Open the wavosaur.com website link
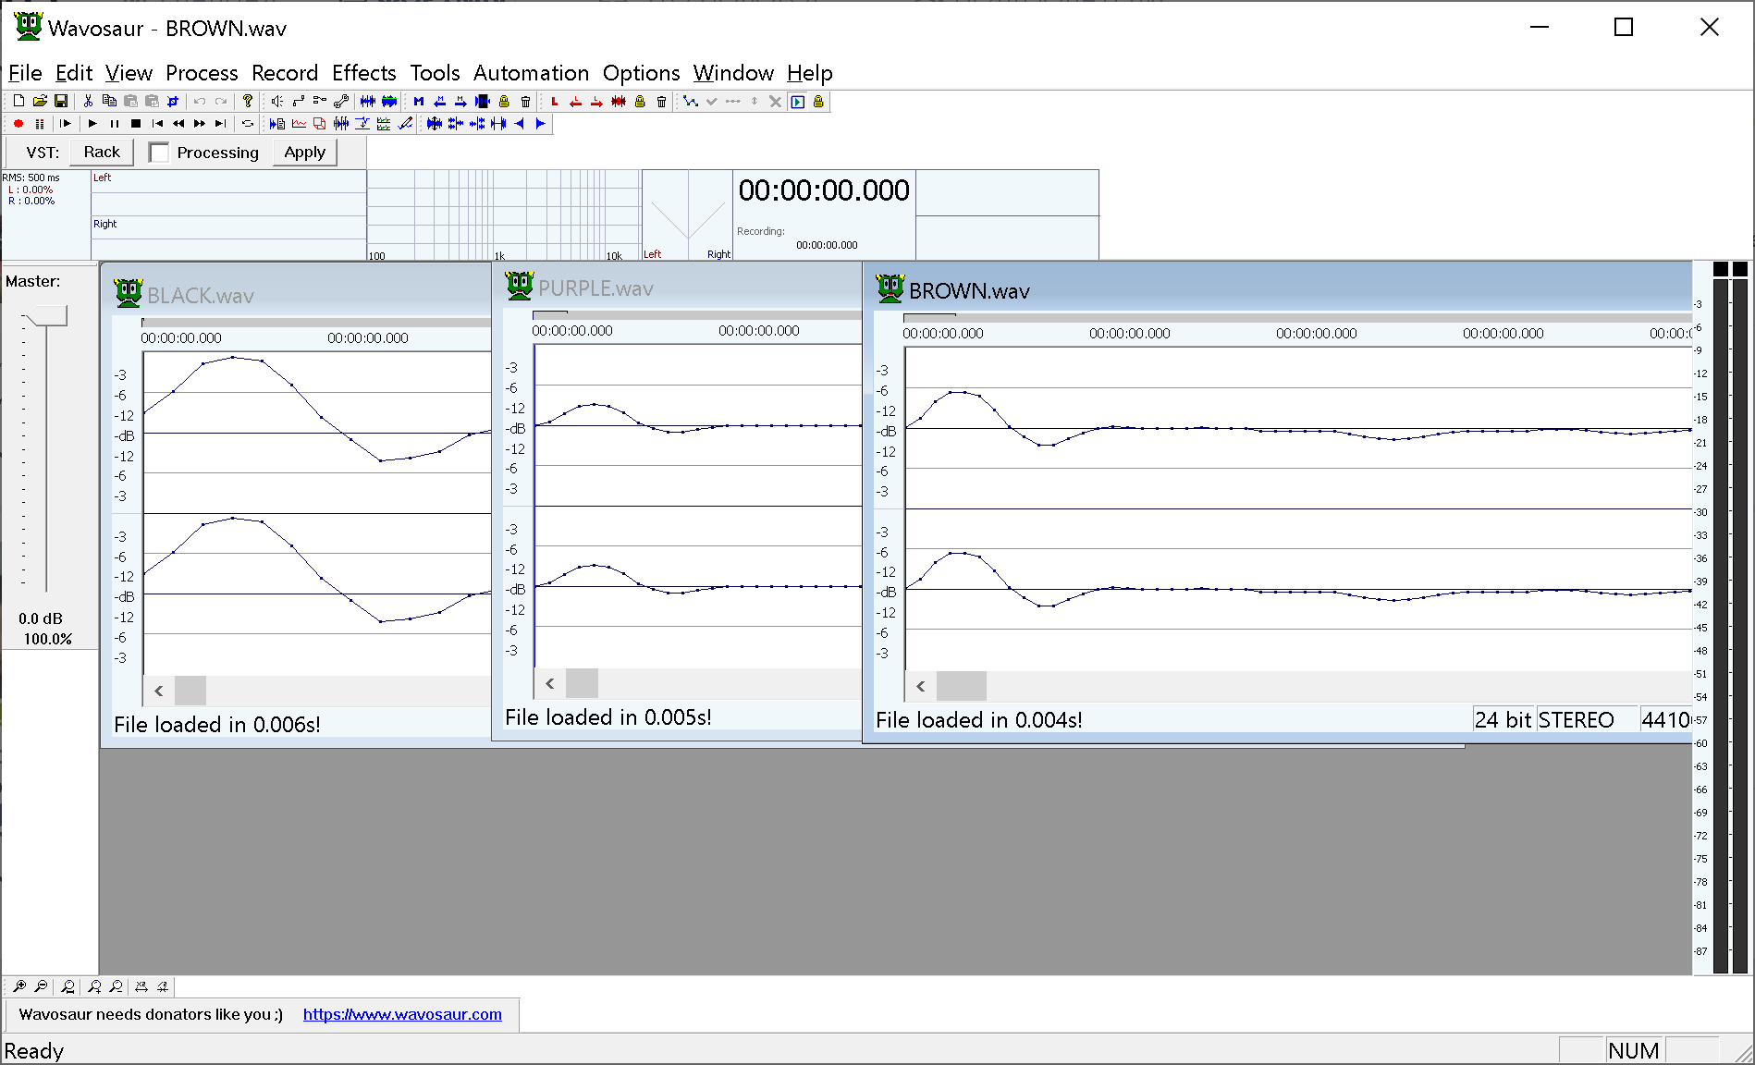The height and width of the screenshot is (1065, 1755). [x=402, y=1014]
